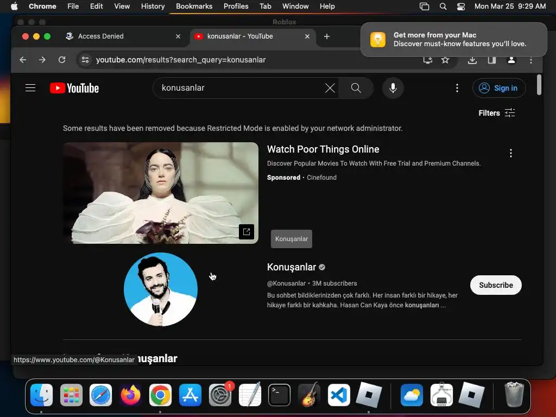Select the konusanlar - YouTube tab
The height and width of the screenshot is (417, 556).
click(x=252, y=36)
